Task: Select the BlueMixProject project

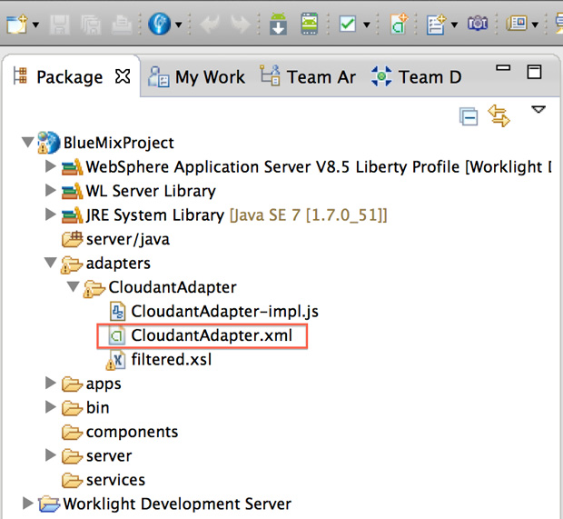Action: pos(118,143)
